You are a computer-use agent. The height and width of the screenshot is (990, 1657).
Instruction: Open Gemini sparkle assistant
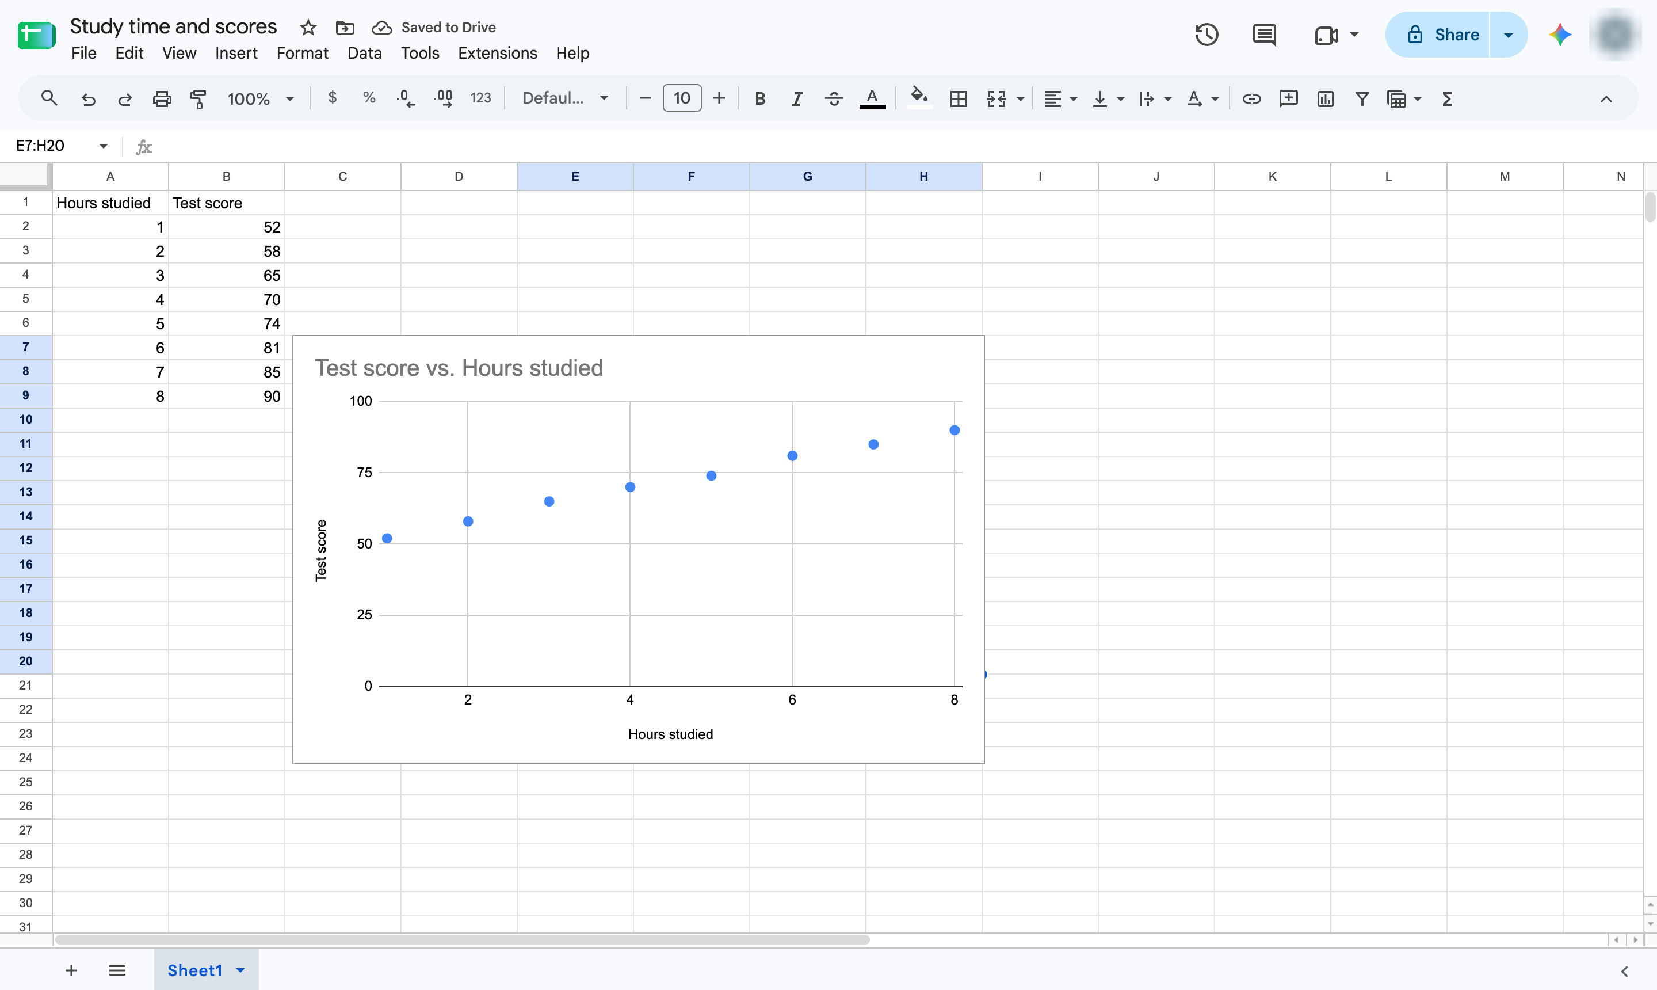[x=1560, y=35]
